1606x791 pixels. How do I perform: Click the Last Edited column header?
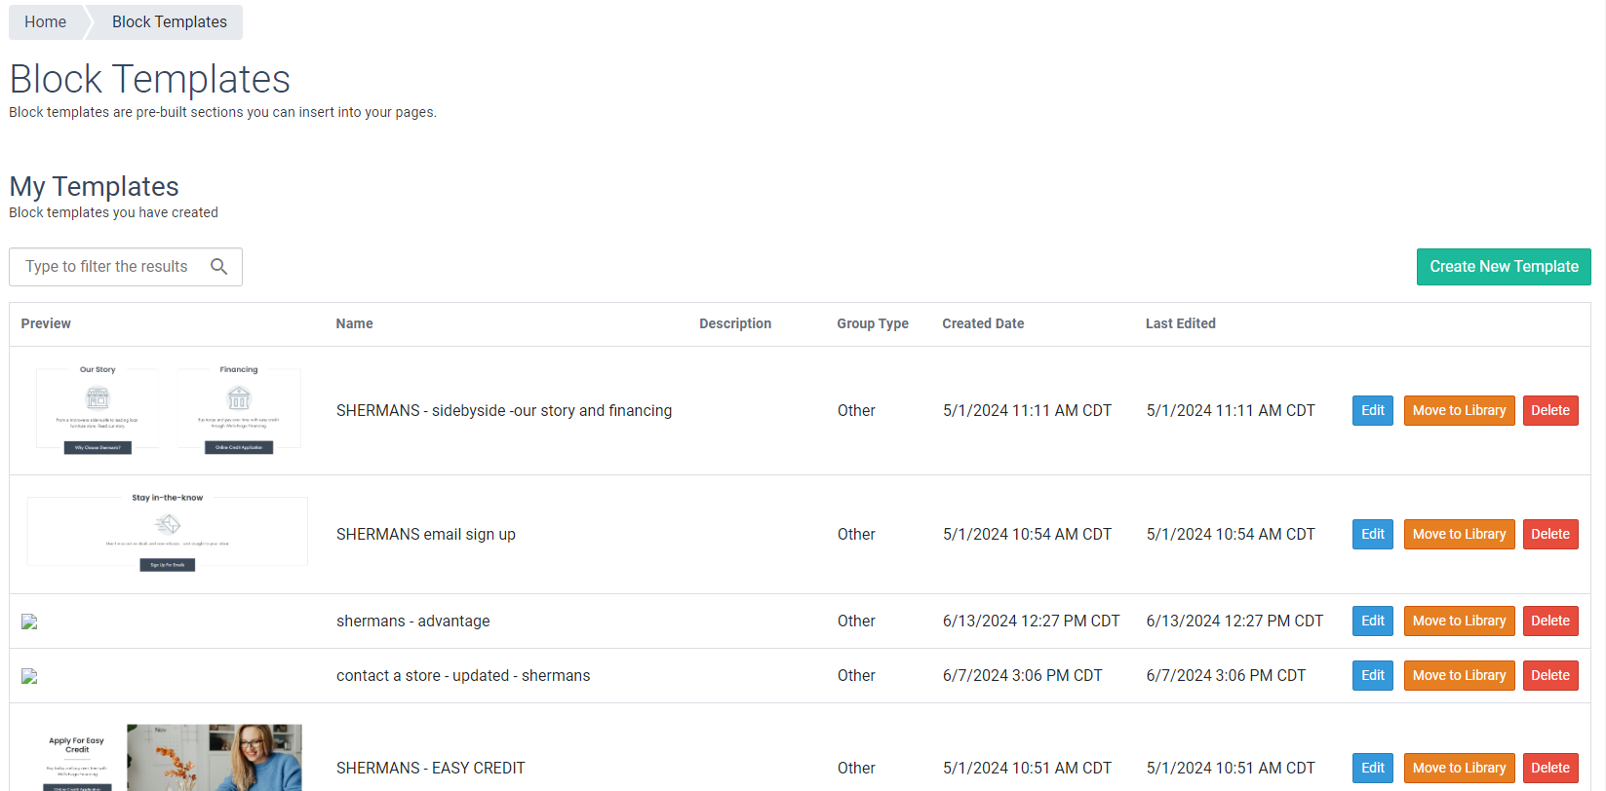tap(1180, 323)
